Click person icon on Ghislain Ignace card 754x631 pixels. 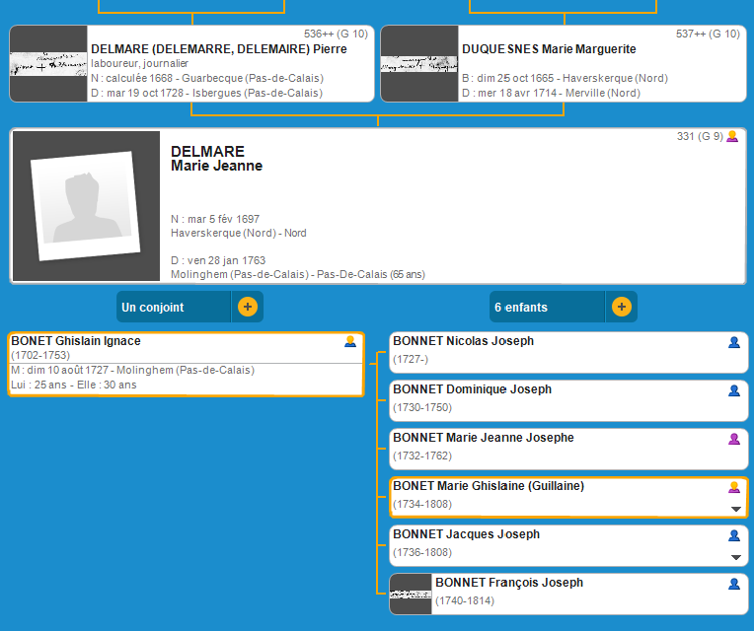click(x=349, y=342)
